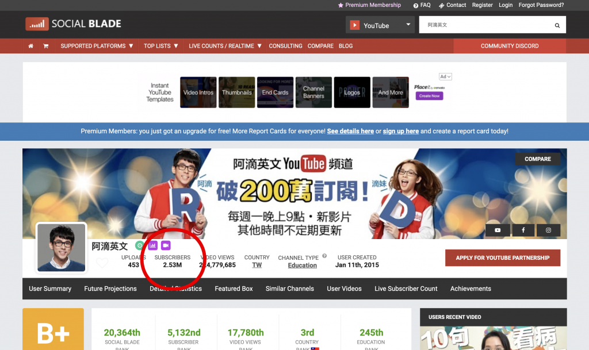Viewport: 589px width, 350px height.
Task: Click the And More ad tile
Action: click(391, 93)
